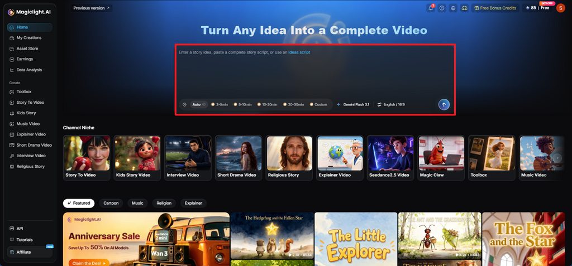Screen dimensions: 572x266
Task: Open the Ant and the Grasshopper video
Action: 440,235
